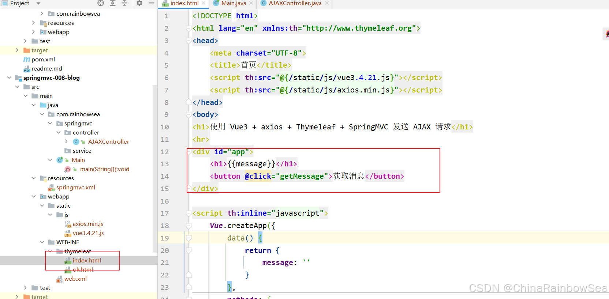Viewport: 609px width, 299px height.
Task: Click line number 14 in gutter
Action: point(165,176)
